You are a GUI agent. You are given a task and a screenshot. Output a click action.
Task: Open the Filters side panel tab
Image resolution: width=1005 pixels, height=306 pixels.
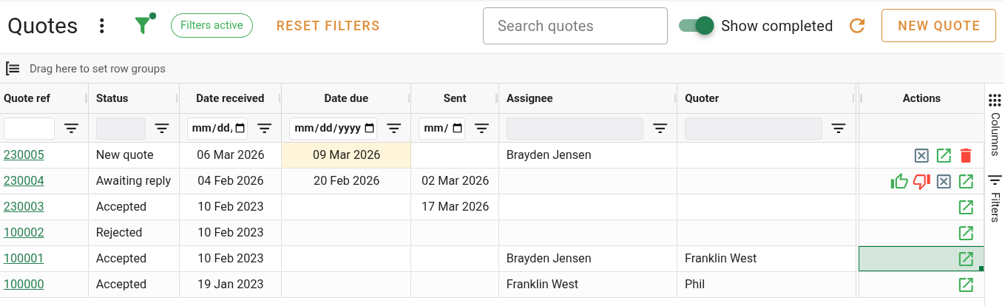click(995, 198)
